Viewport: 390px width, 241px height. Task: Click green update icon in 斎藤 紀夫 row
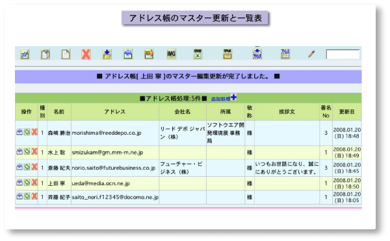pos(27,167)
